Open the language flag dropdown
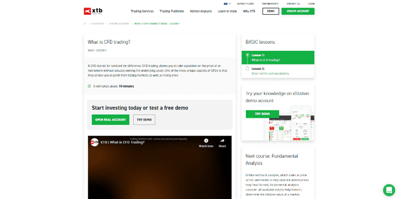This screenshot has width=399, height=199. pyautogui.click(x=227, y=4)
